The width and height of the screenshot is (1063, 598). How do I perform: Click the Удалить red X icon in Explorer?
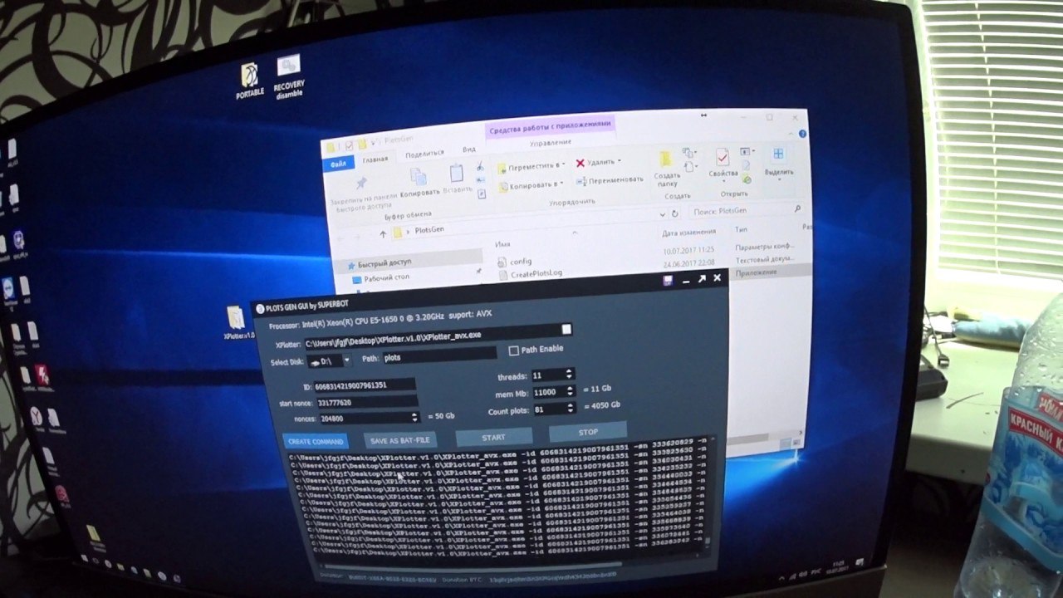[x=580, y=162]
